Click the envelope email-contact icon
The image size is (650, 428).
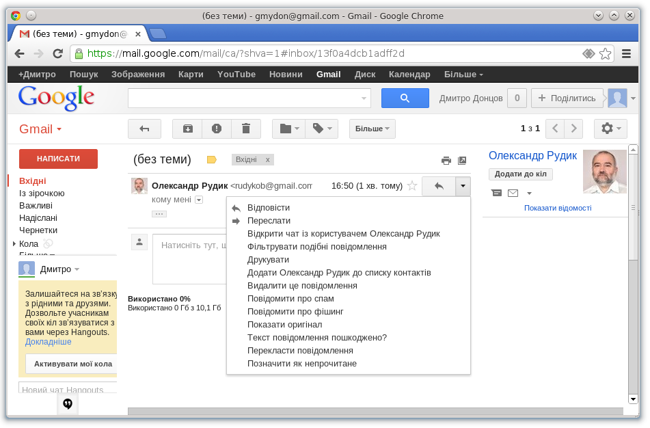click(513, 193)
